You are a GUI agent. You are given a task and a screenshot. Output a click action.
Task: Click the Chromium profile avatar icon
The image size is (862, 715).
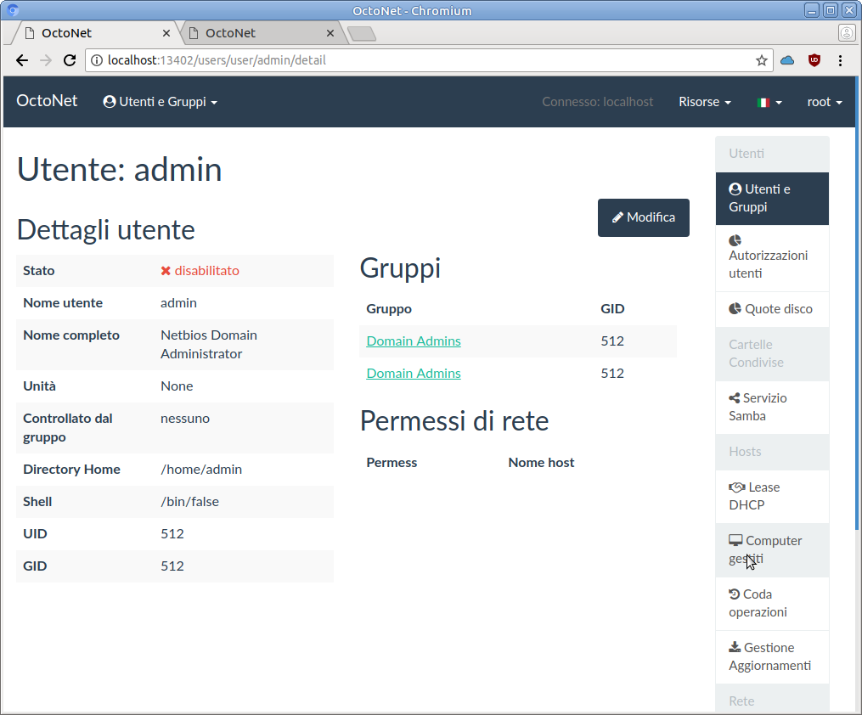pos(847,33)
